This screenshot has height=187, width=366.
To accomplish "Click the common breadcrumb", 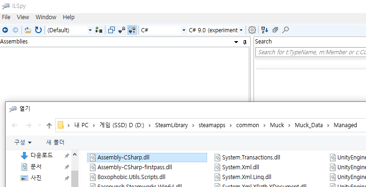I will coord(247,125).
